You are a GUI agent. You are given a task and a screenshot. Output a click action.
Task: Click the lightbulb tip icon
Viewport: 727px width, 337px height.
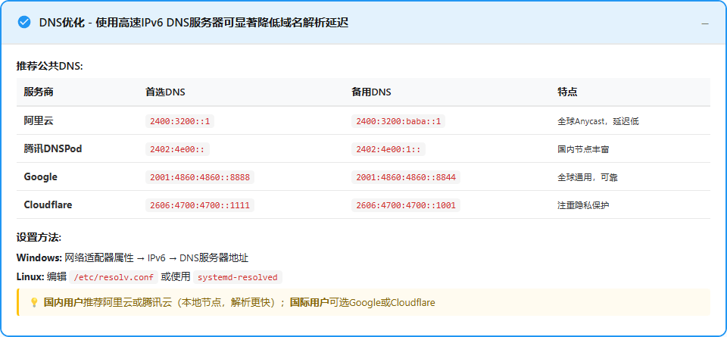(33, 302)
